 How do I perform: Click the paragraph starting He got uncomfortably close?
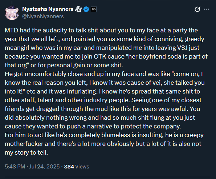(105, 100)
